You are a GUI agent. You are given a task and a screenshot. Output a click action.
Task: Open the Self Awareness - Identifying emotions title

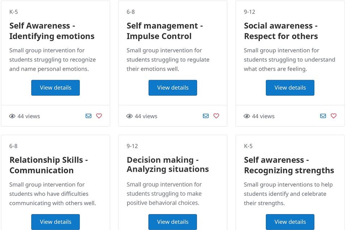[x=52, y=31]
